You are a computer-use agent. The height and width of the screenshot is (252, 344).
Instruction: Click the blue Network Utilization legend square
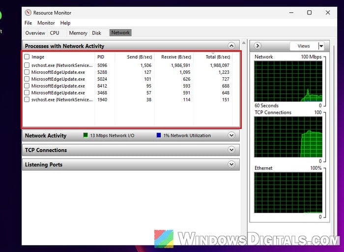pyautogui.click(x=159, y=135)
